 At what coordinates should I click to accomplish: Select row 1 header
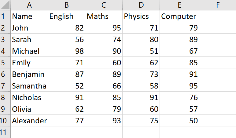click(x=5, y=16)
